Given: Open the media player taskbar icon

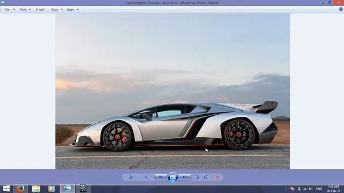Looking at the screenshot, I should pos(52,189).
